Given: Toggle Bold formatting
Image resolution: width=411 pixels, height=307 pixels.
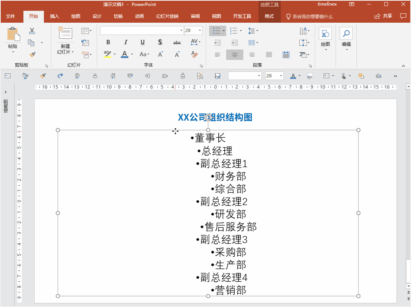Looking at the screenshot, I should tap(108, 42).
